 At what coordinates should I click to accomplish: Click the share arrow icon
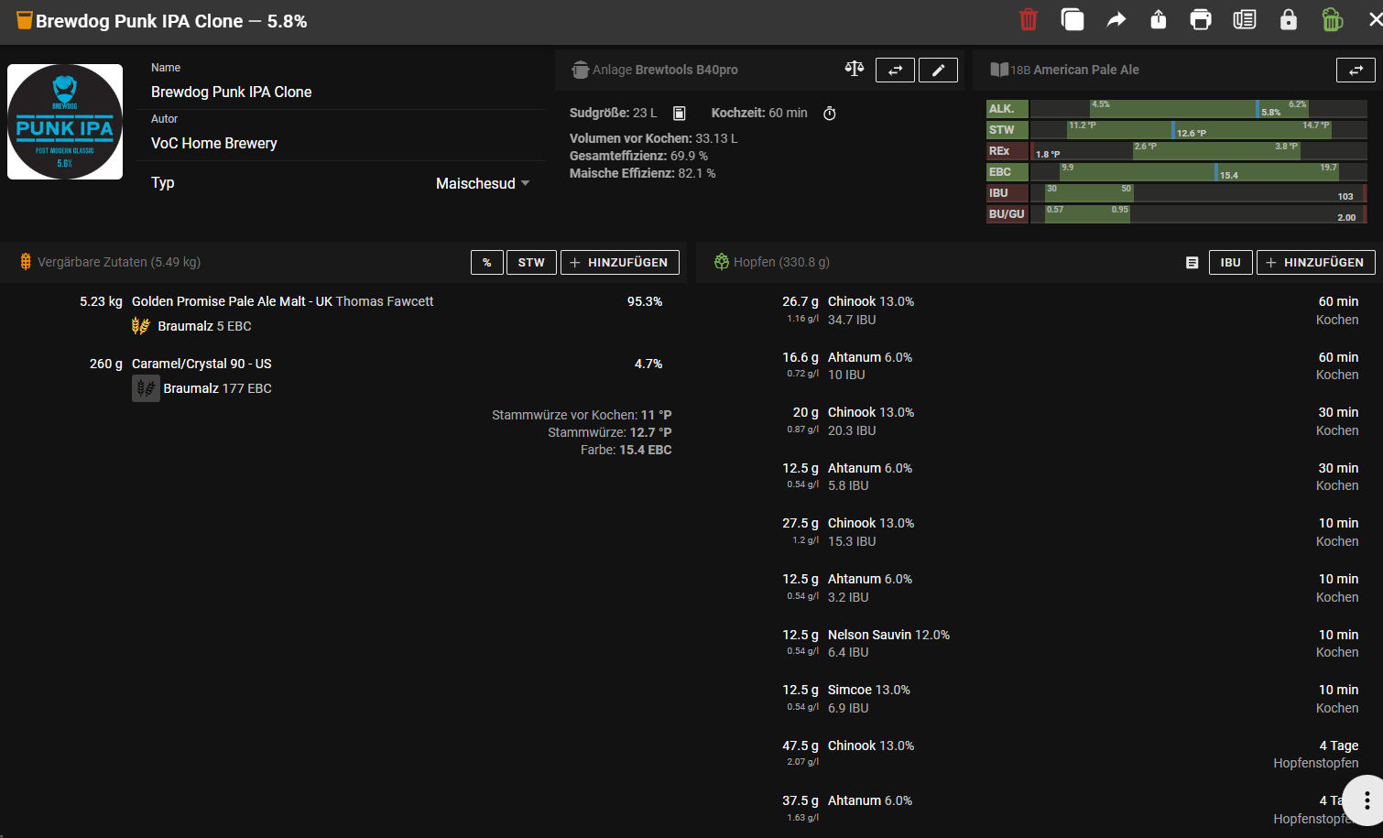pos(1116,19)
